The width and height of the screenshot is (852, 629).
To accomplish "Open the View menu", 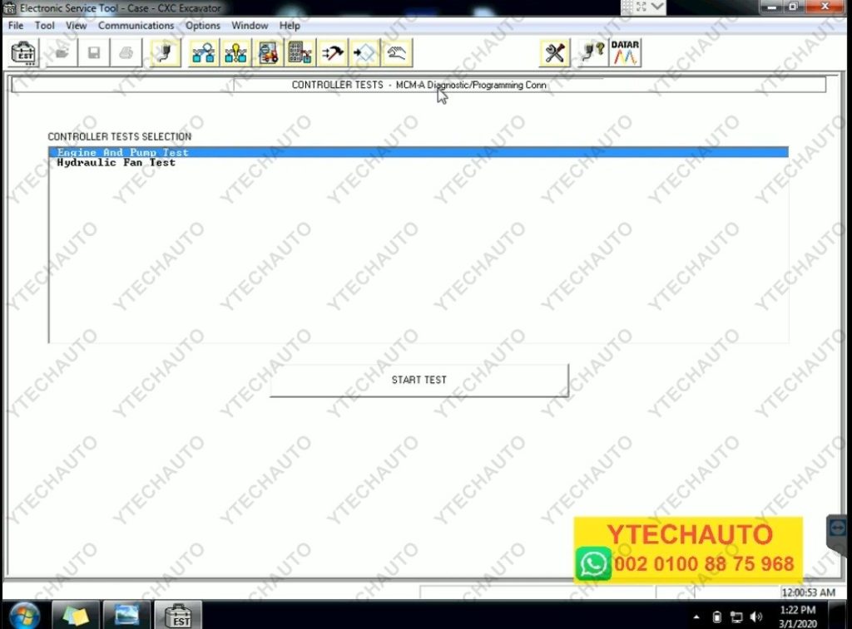I will [x=76, y=26].
